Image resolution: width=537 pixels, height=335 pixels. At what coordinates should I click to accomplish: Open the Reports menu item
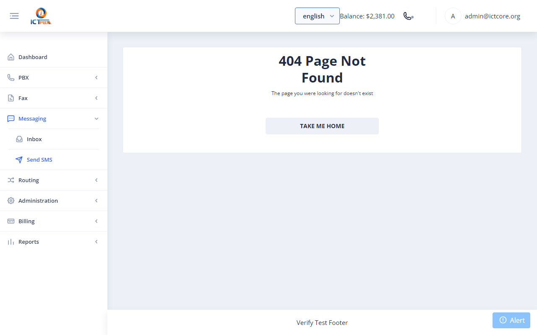(54, 242)
